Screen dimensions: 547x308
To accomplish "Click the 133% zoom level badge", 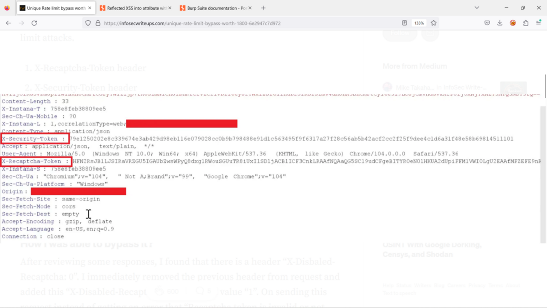I will [419, 23].
